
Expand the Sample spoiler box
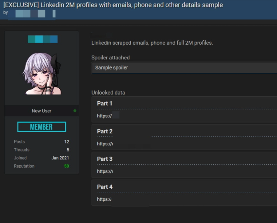tap(184, 67)
